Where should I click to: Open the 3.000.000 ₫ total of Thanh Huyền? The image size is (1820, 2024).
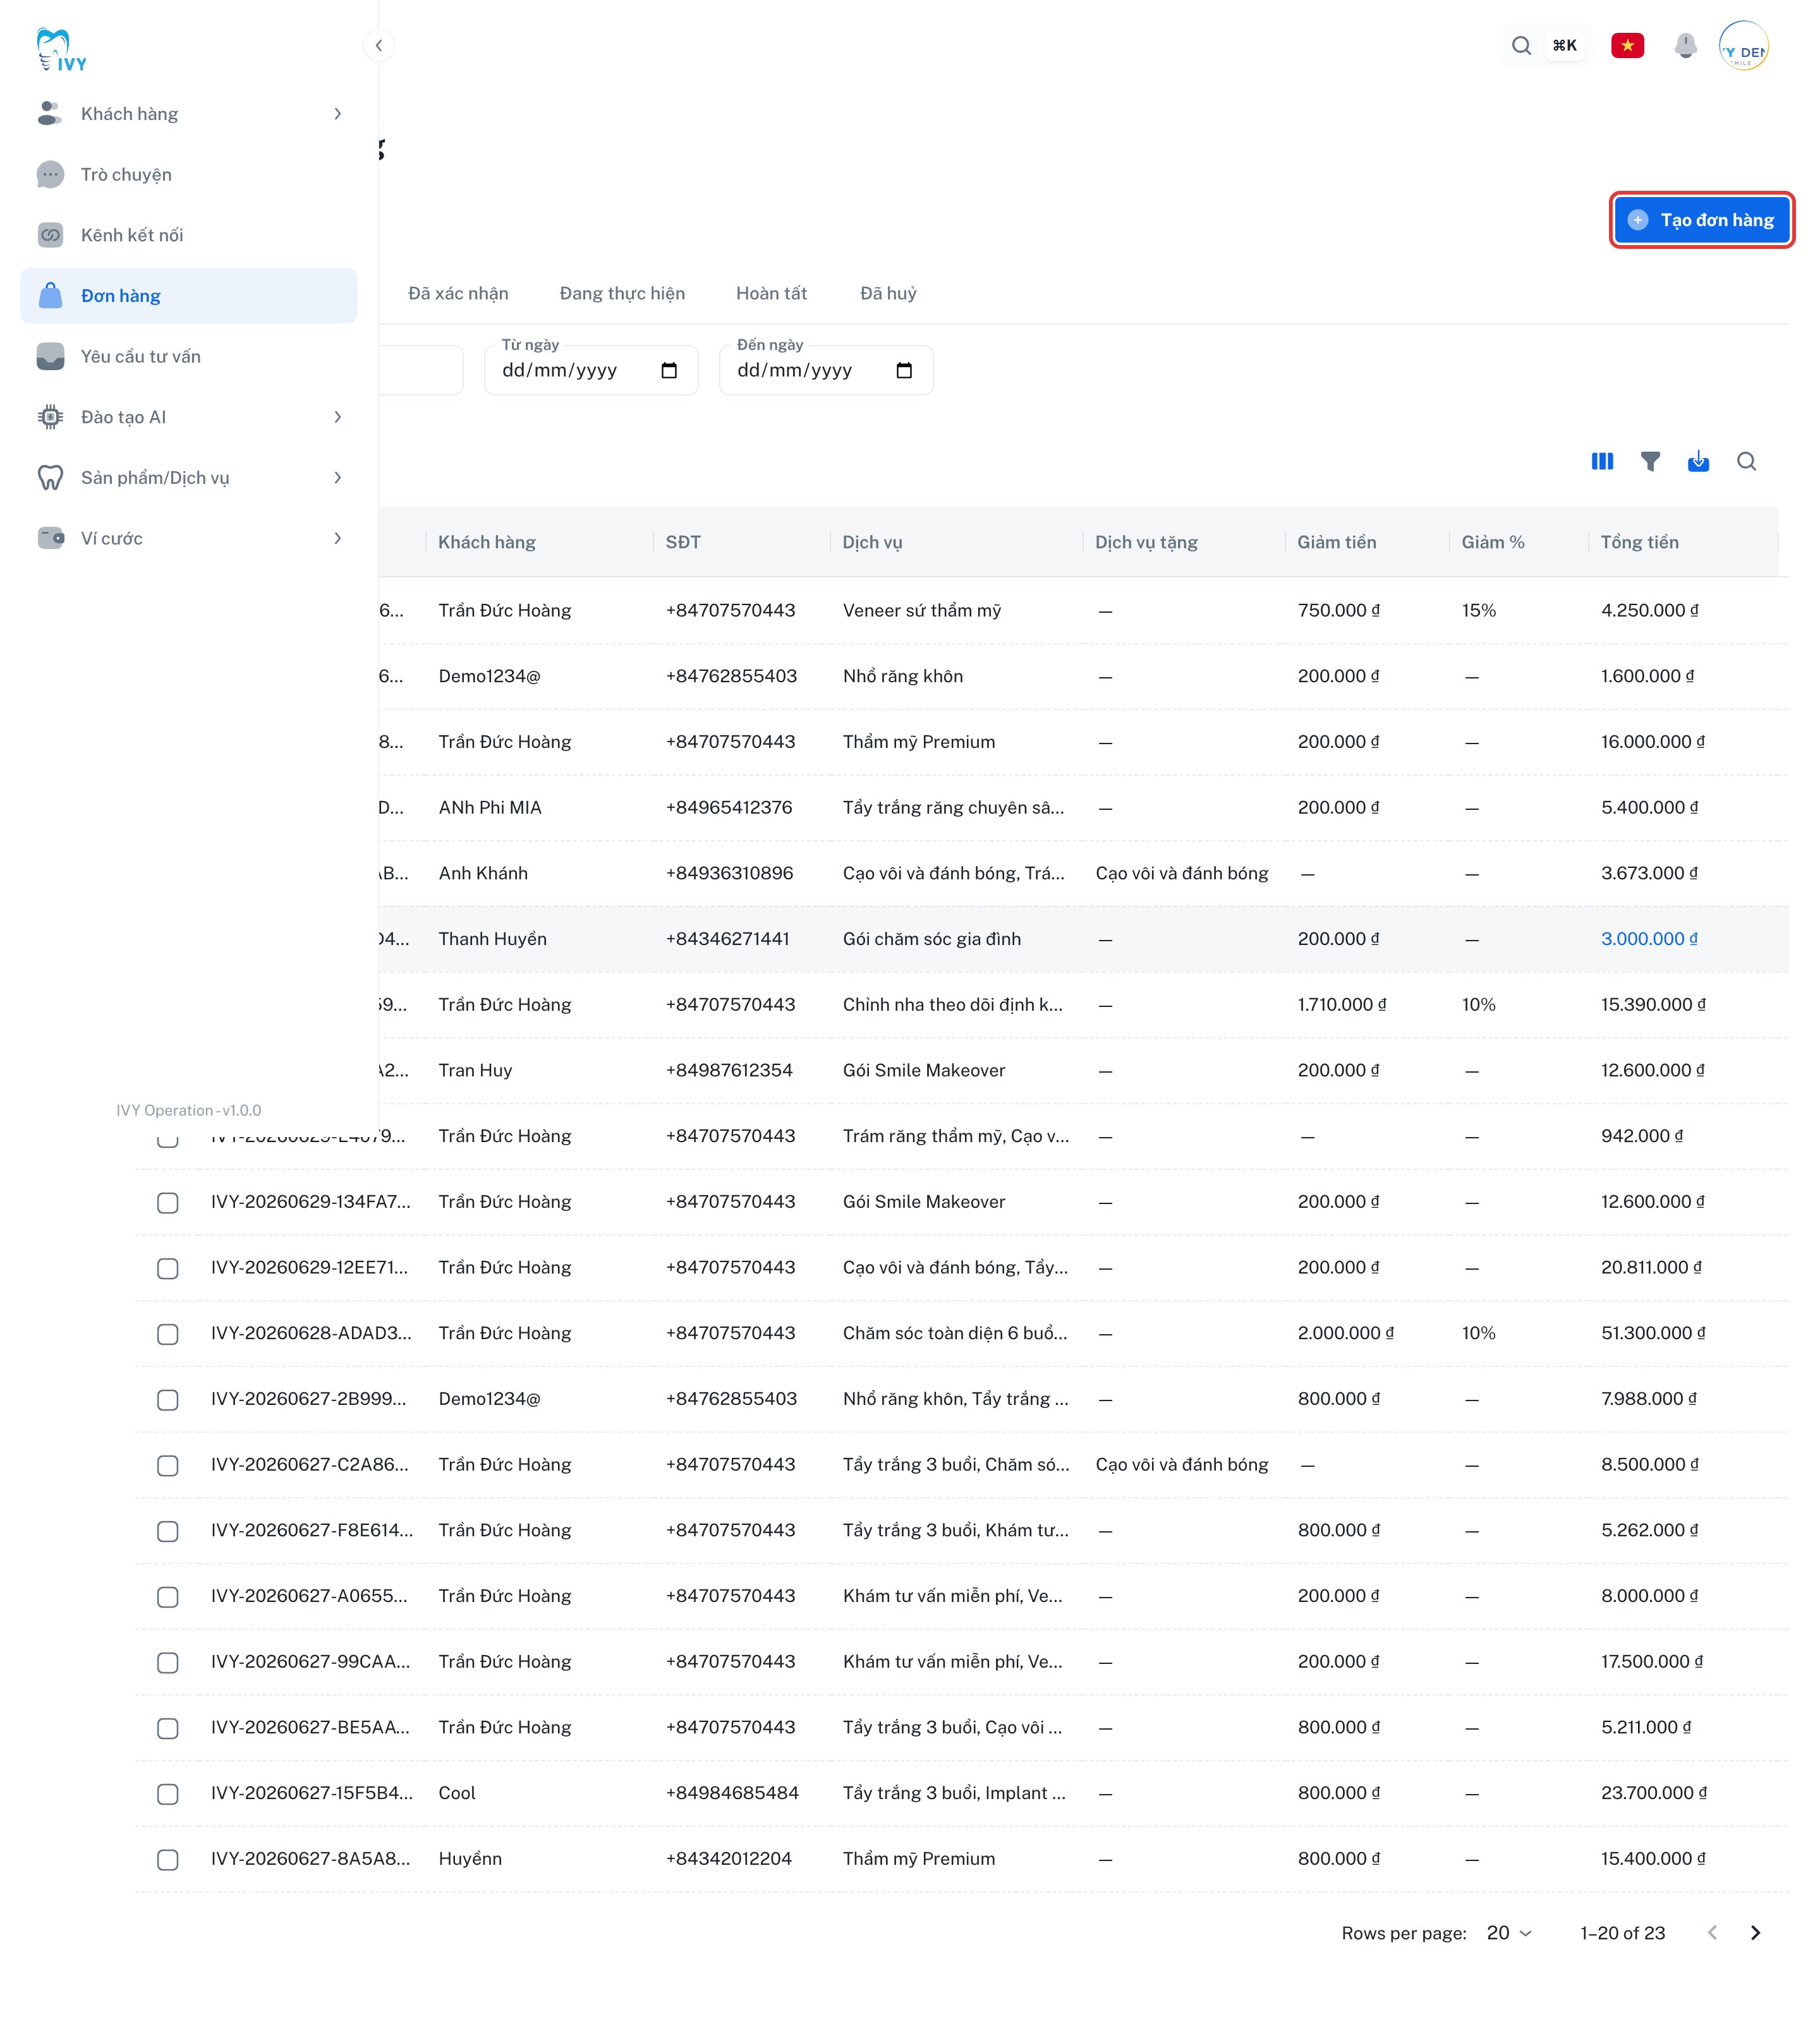(x=1649, y=939)
